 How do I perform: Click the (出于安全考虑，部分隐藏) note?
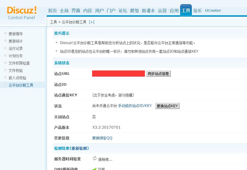(x=113, y=95)
